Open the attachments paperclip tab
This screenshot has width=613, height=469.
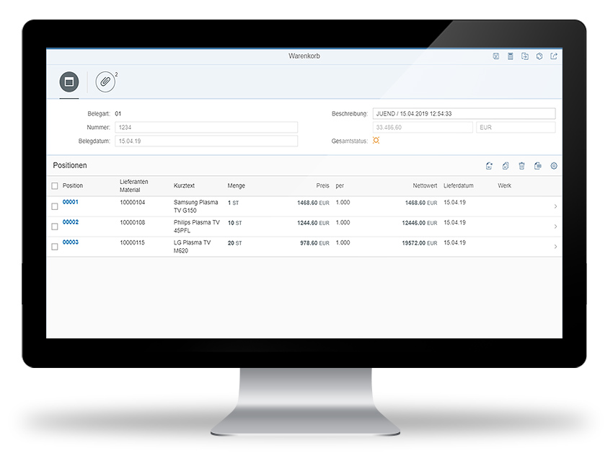click(105, 82)
